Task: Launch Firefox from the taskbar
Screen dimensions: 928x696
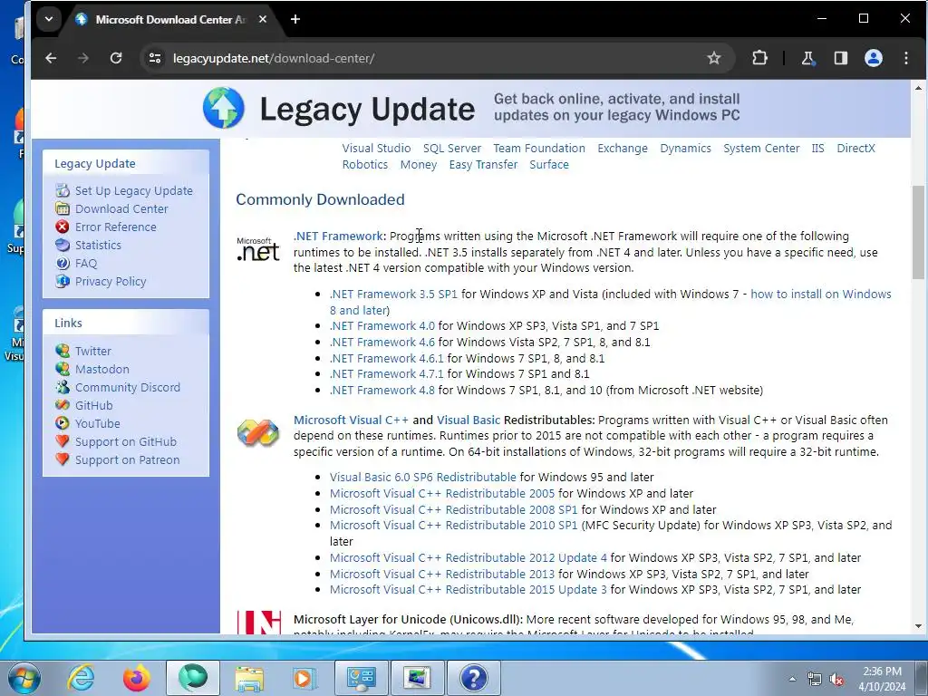Action: pos(137,678)
